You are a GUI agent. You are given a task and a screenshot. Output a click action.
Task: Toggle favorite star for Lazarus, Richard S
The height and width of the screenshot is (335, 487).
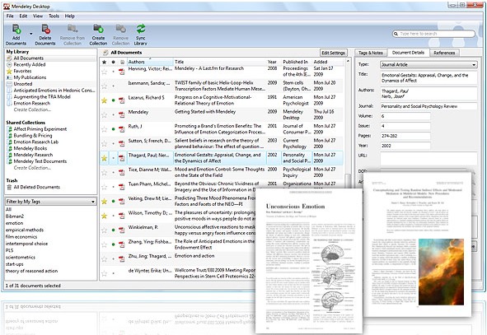click(x=104, y=100)
